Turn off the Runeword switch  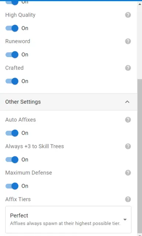coord(12,55)
